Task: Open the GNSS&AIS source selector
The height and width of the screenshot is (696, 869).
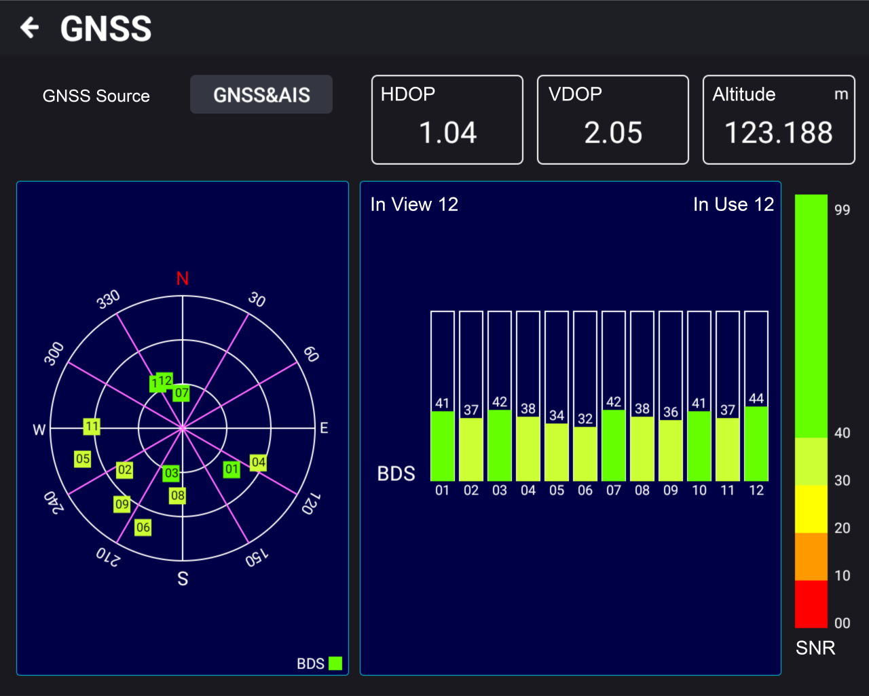Action: point(261,94)
